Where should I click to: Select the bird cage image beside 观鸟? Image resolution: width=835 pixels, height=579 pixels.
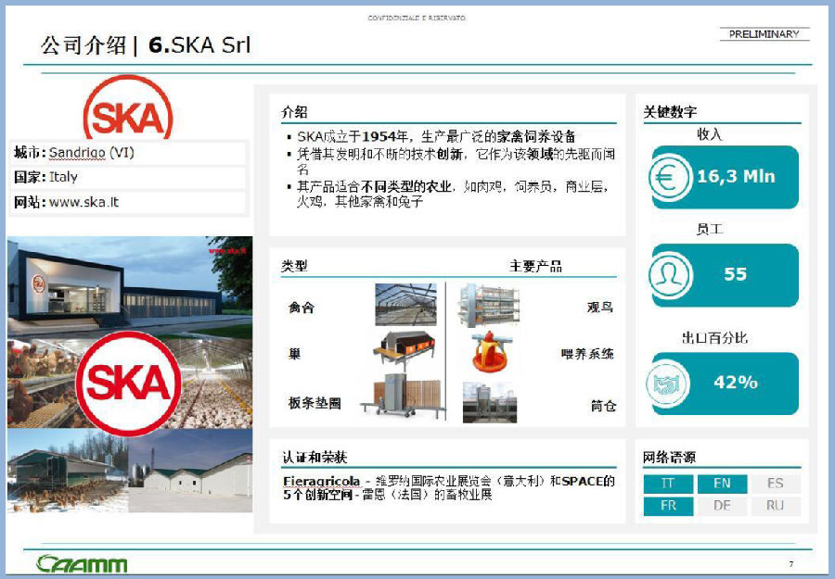(x=488, y=305)
